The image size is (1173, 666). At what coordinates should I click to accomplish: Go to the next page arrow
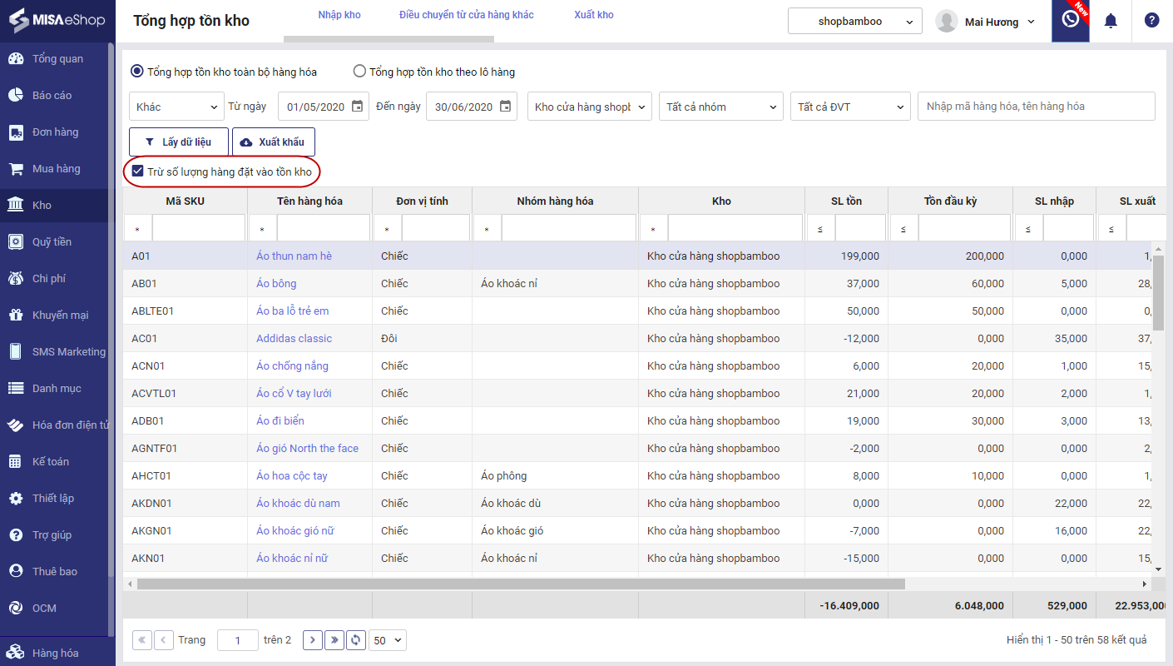pos(312,639)
